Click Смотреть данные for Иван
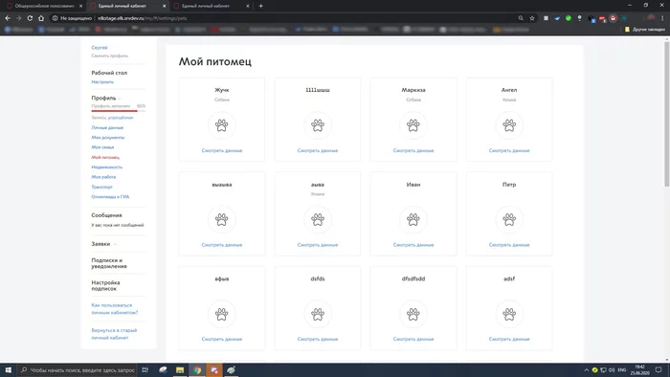 (x=413, y=245)
